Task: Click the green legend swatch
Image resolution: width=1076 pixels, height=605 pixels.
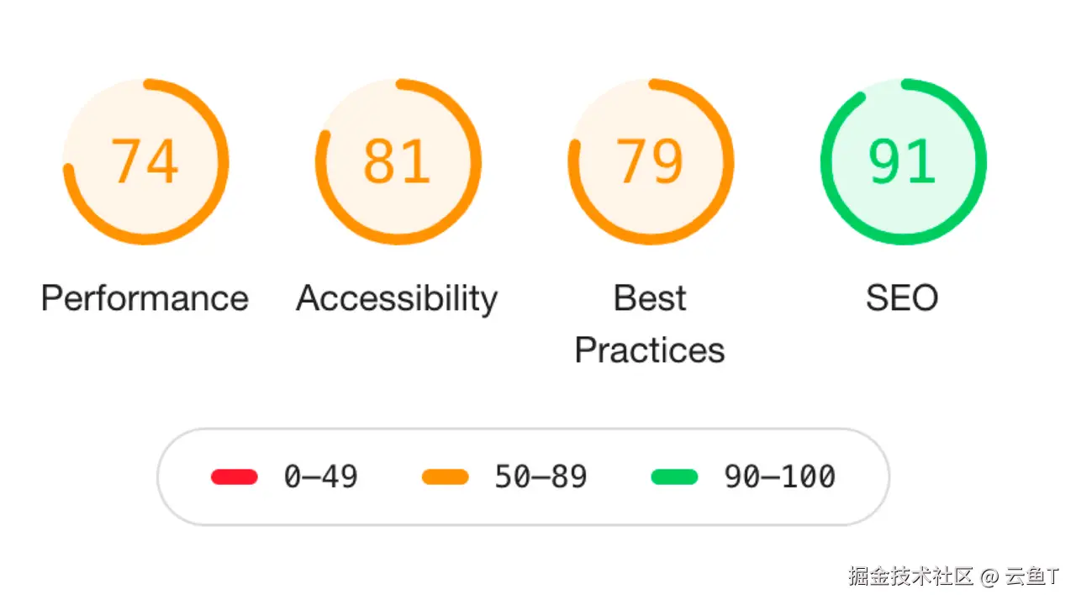Action: (674, 477)
